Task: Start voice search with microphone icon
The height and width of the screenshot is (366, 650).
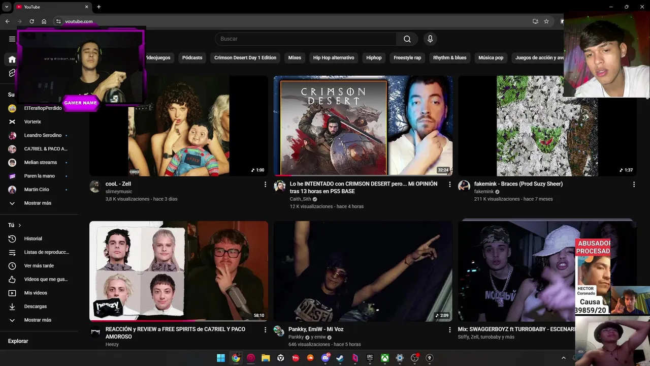Action: pos(430,39)
